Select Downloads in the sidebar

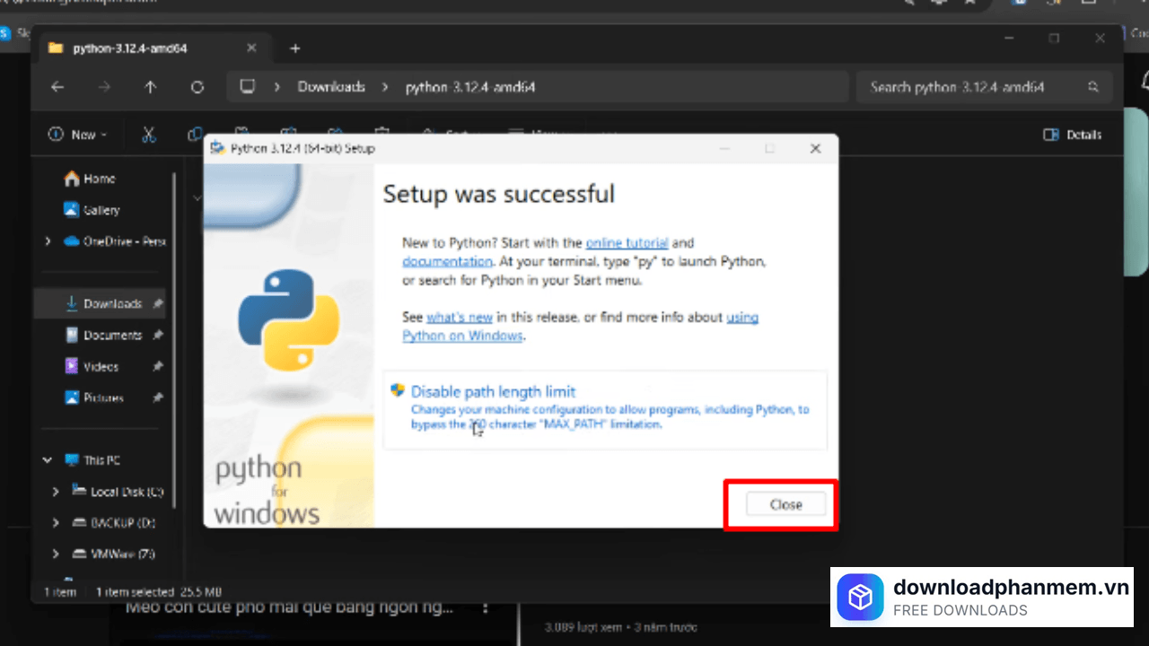click(x=112, y=304)
